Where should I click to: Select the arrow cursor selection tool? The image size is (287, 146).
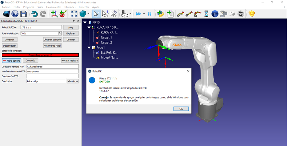(96, 14)
